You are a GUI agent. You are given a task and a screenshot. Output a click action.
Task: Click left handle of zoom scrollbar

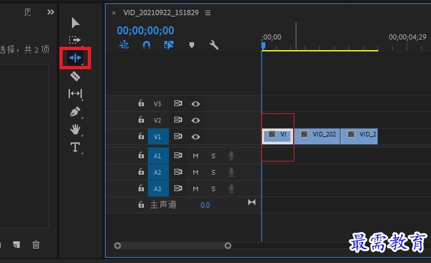117,246
